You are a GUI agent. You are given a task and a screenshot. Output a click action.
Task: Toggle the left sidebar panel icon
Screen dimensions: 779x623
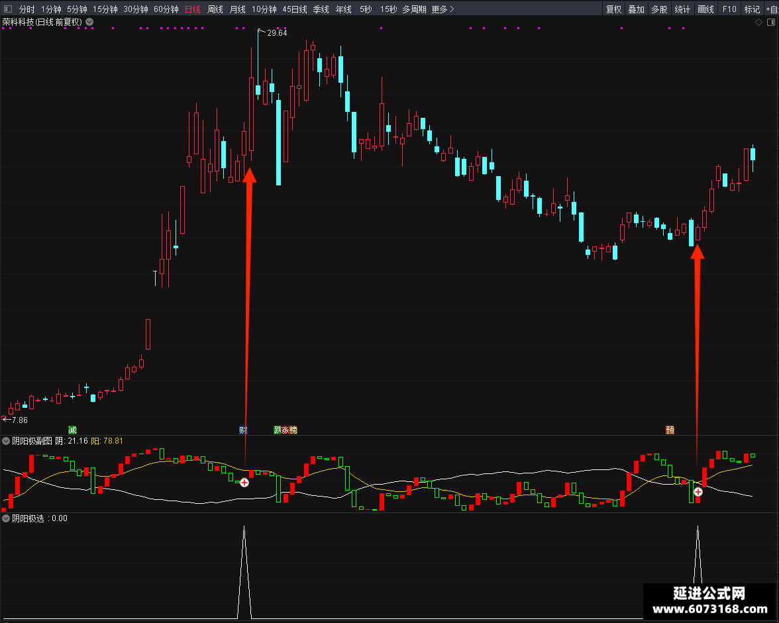click(x=7, y=9)
